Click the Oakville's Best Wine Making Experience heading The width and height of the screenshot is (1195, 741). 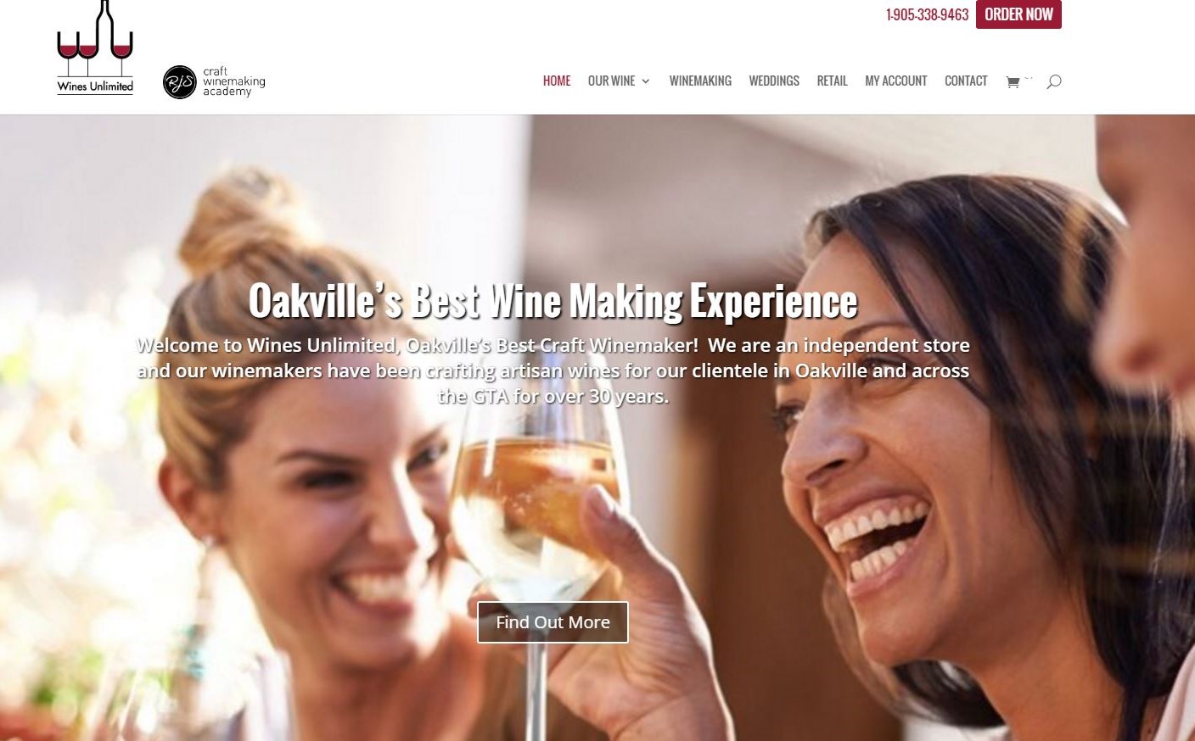pyautogui.click(x=553, y=301)
